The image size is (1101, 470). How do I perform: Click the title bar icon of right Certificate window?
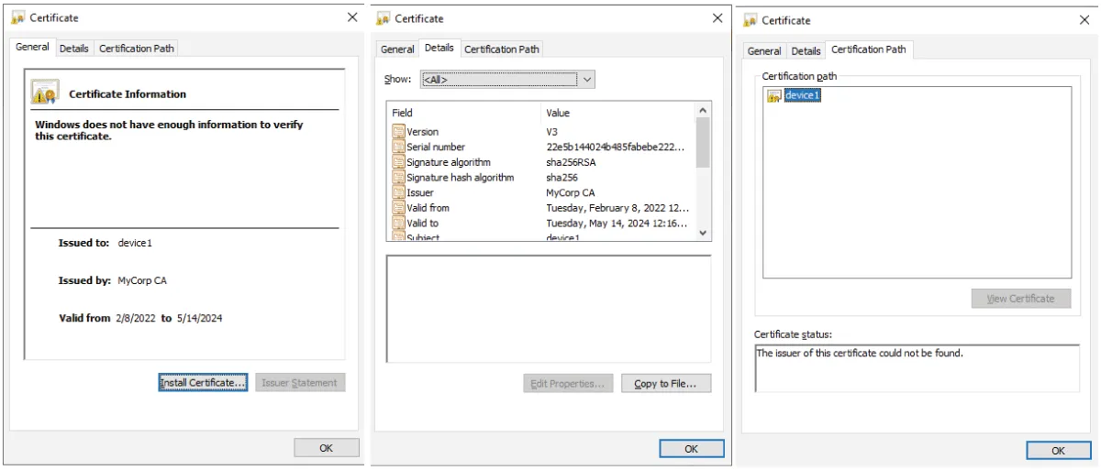[750, 20]
